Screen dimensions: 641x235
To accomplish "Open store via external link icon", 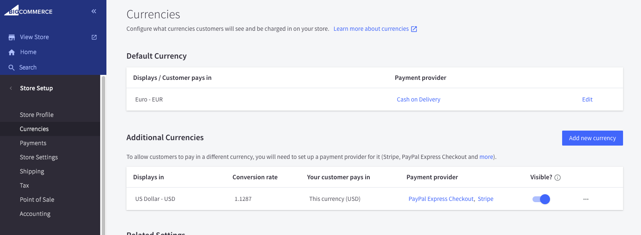I will point(94,37).
